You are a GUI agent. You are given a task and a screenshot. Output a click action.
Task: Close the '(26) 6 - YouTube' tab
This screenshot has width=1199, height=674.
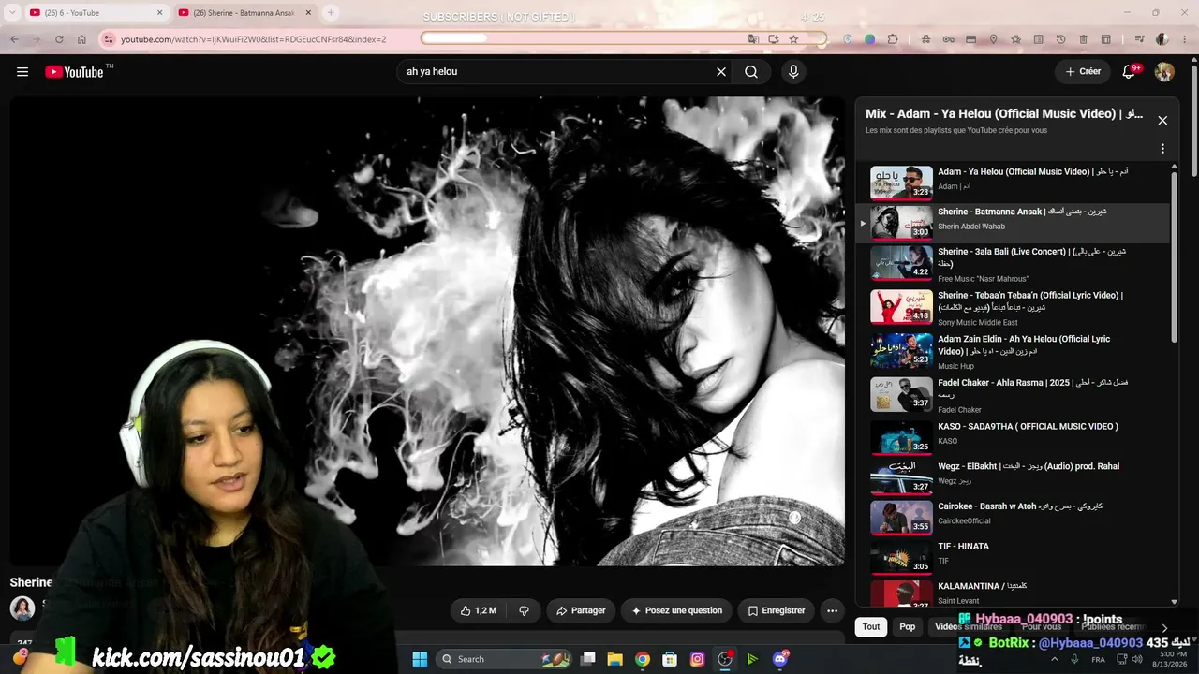point(159,13)
